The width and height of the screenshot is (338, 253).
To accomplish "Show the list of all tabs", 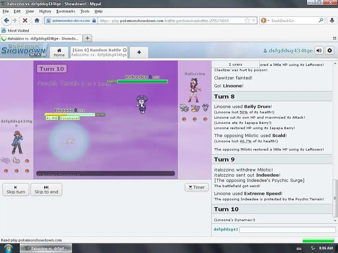I will [335, 38].
